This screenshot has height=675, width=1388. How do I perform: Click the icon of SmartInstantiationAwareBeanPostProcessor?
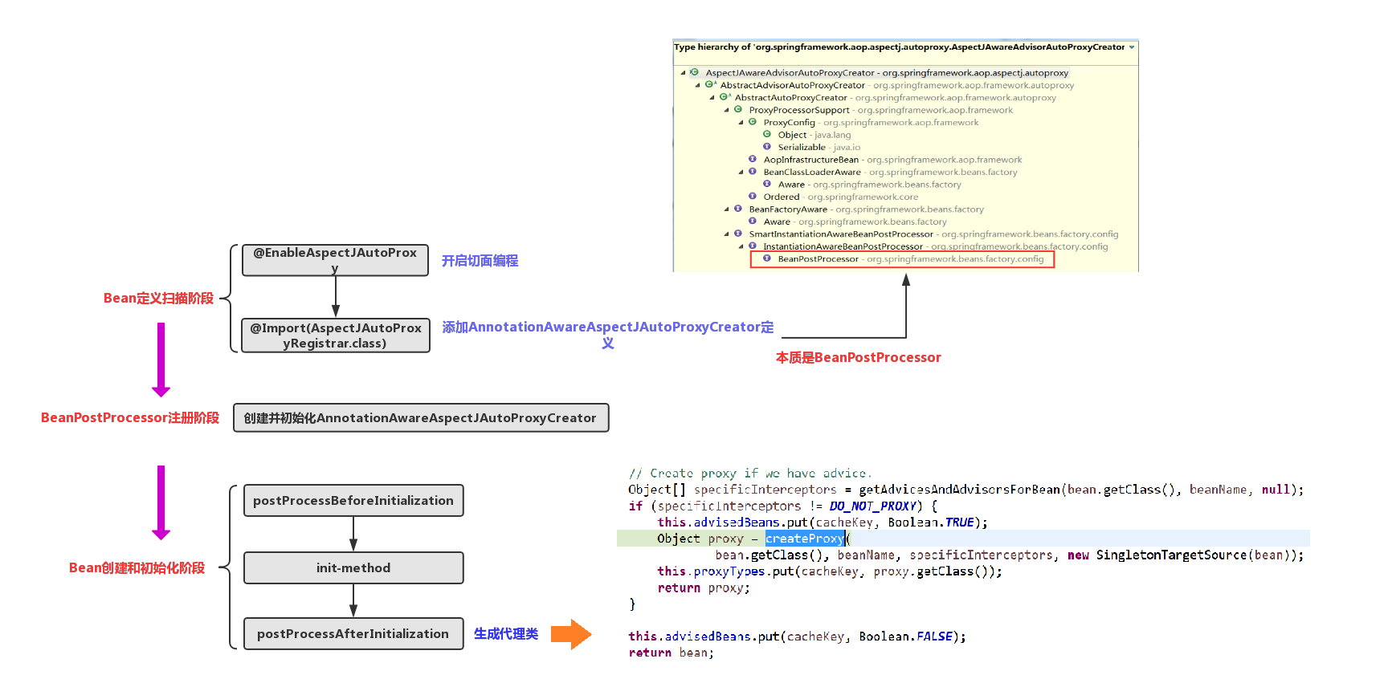tap(737, 234)
